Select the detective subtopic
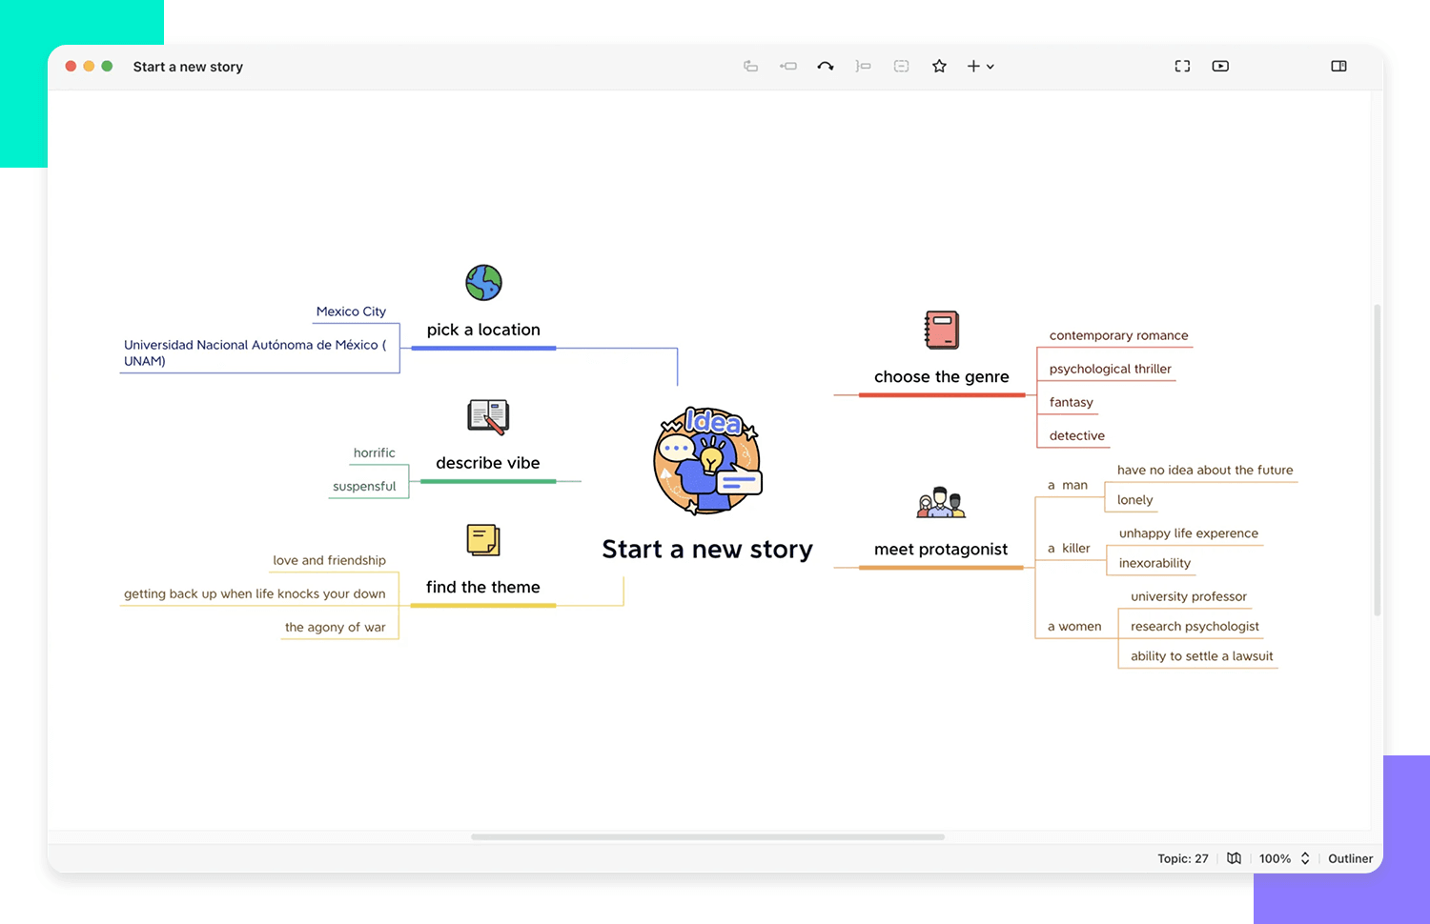 1076,435
